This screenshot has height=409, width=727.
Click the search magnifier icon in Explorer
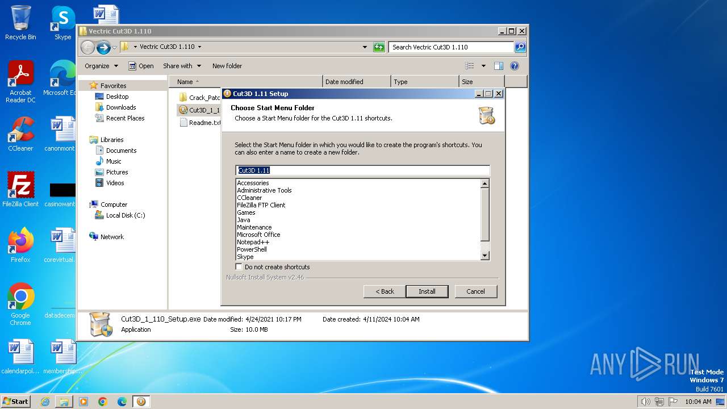click(x=520, y=47)
